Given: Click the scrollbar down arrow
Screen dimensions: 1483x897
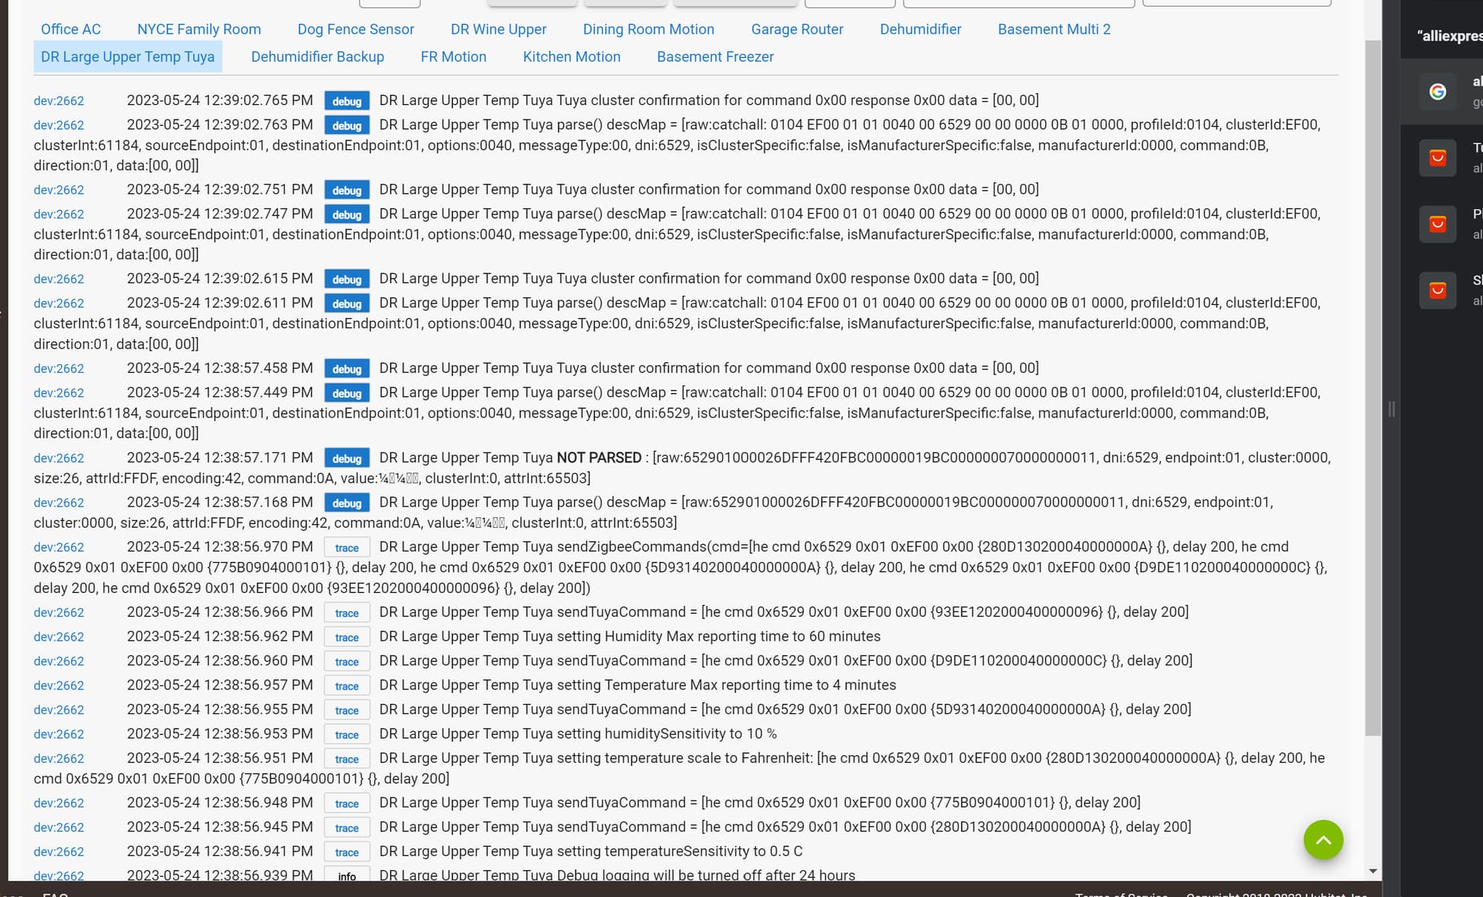Looking at the screenshot, I should click(1373, 872).
